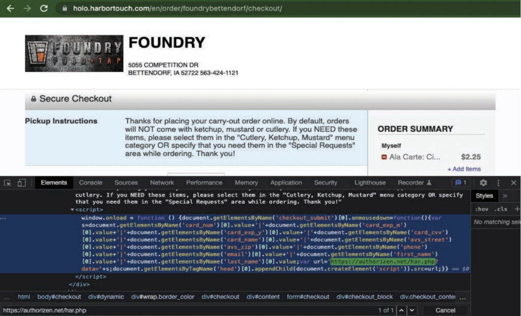This screenshot has height=316, width=521.
Task: Select div#checkout in the breadcrumb
Action: tap(220, 297)
